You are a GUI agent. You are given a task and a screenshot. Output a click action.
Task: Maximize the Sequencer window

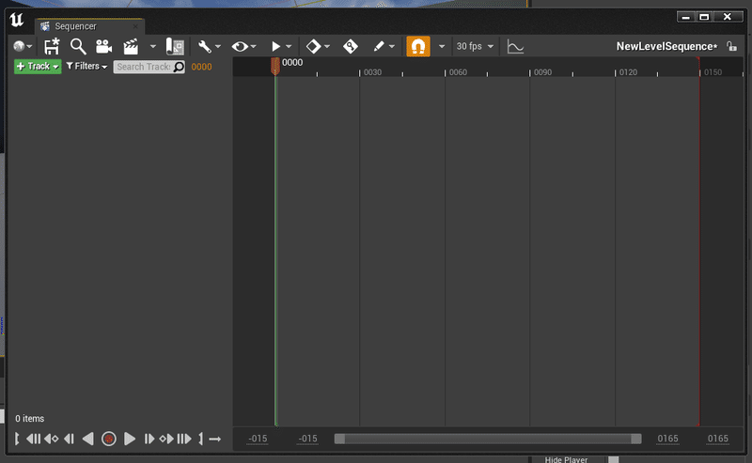[704, 17]
